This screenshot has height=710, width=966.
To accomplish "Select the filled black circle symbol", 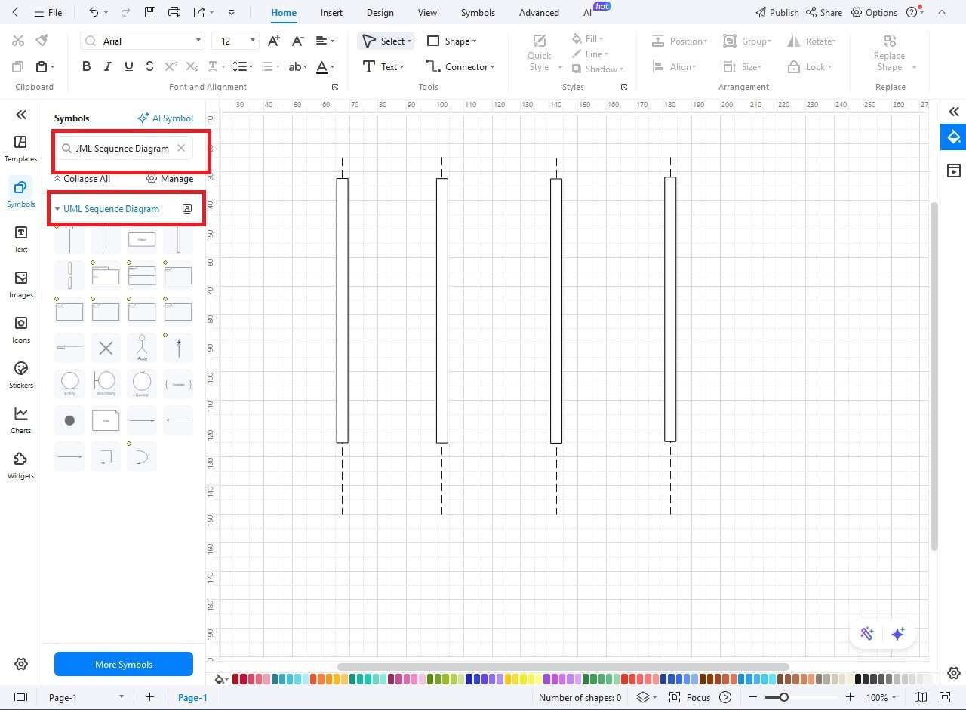I will (69, 420).
